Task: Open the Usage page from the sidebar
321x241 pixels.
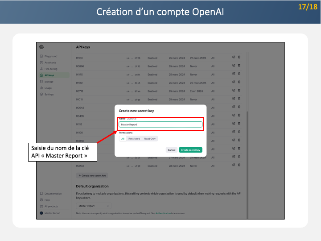Action: (48, 88)
